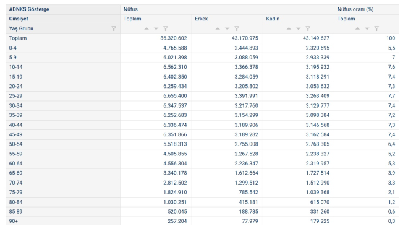
Task: Select the Toplam row label
Action: pos(18,38)
